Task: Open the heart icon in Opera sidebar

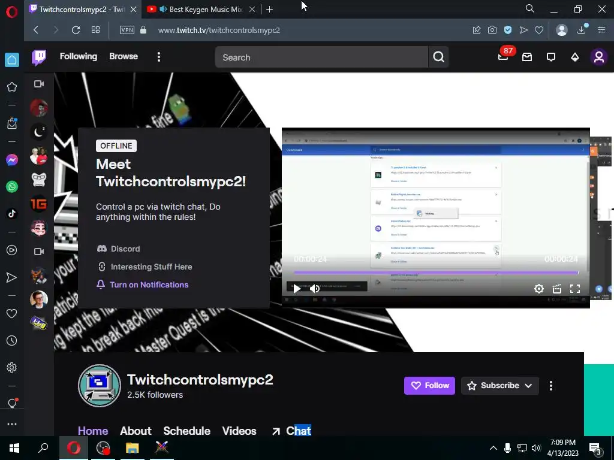Action: [x=12, y=313]
